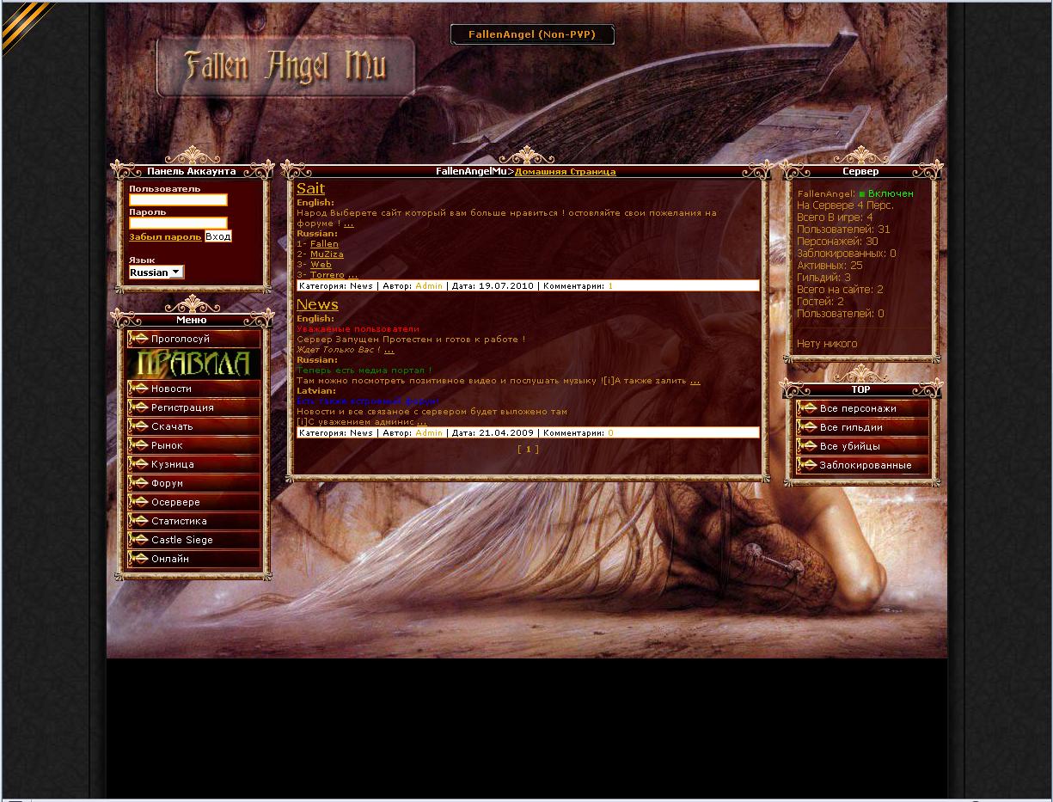Image resolution: width=1053 pixels, height=802 pixels.
Task: Click the arrow icon beside Кузница
Action: [138, 464]
